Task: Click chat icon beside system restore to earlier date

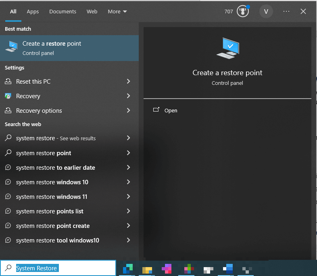Action: point(8,167)
